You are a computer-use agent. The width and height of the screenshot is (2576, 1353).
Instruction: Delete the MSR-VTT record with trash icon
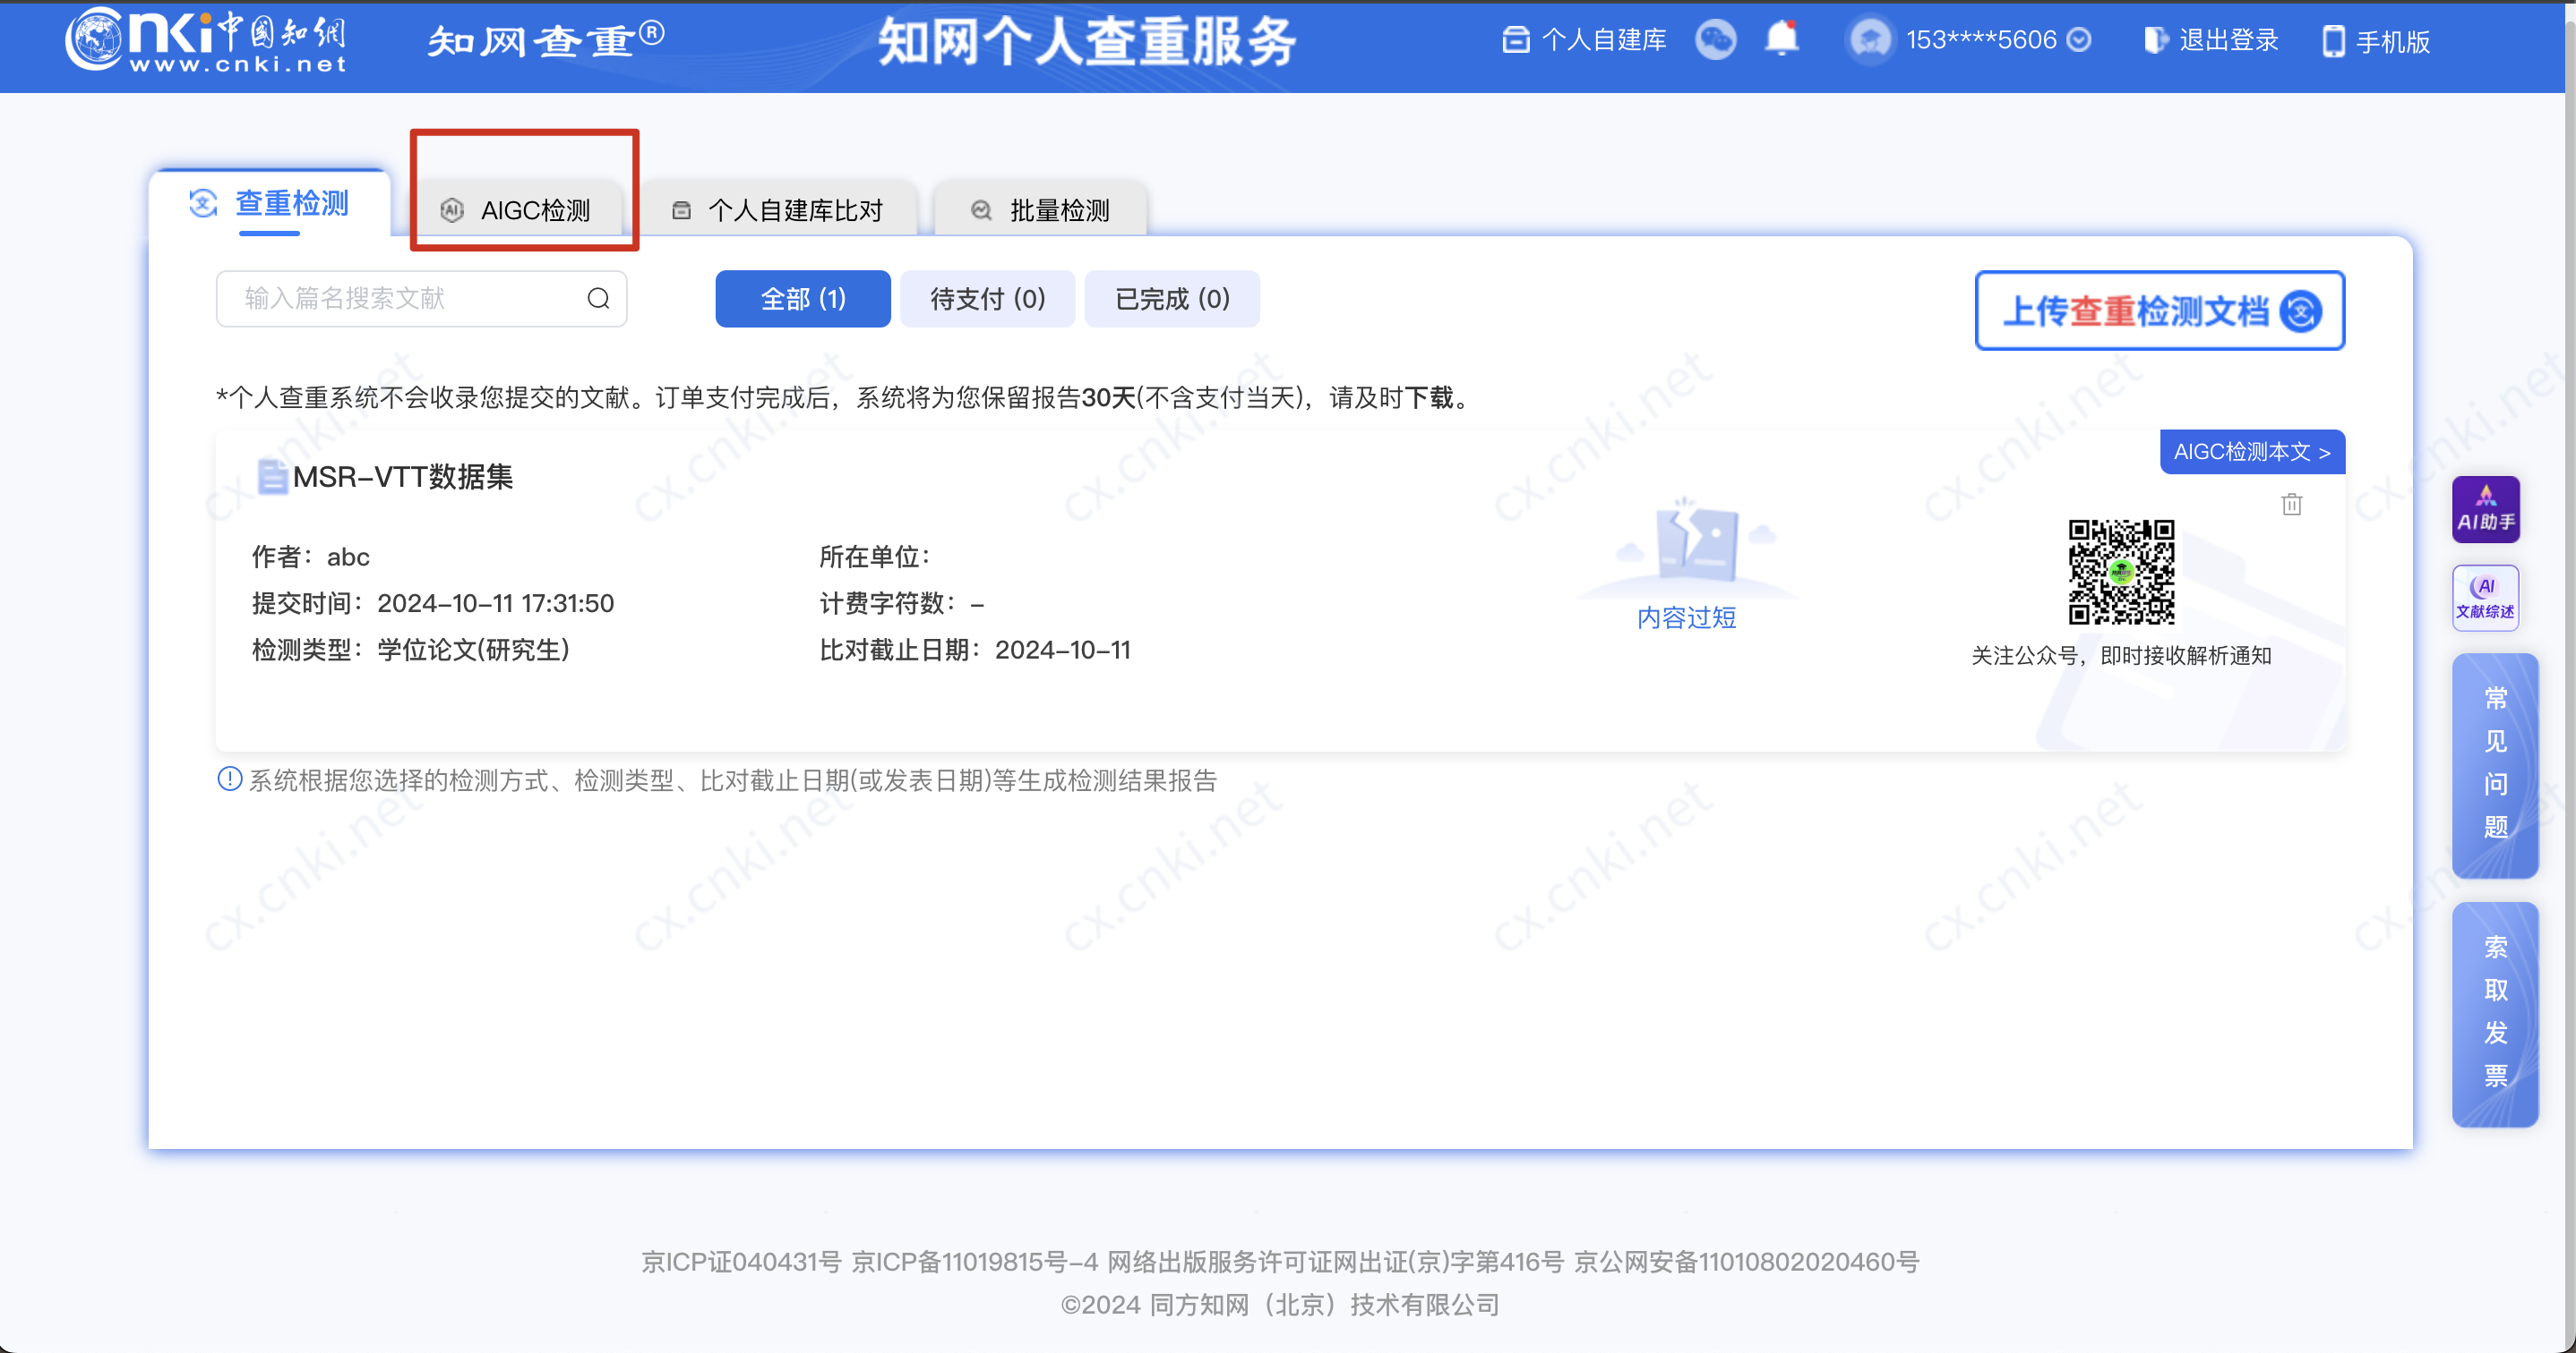pos(2291,505)
